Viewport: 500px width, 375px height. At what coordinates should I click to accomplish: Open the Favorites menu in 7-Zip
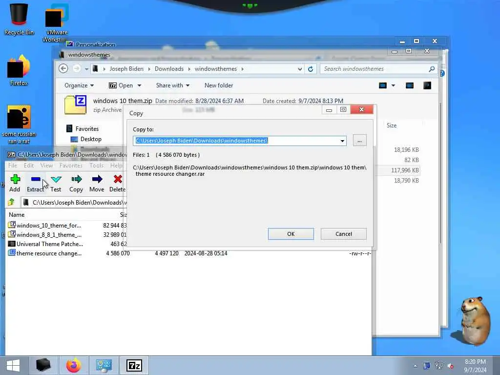point(71,166)
